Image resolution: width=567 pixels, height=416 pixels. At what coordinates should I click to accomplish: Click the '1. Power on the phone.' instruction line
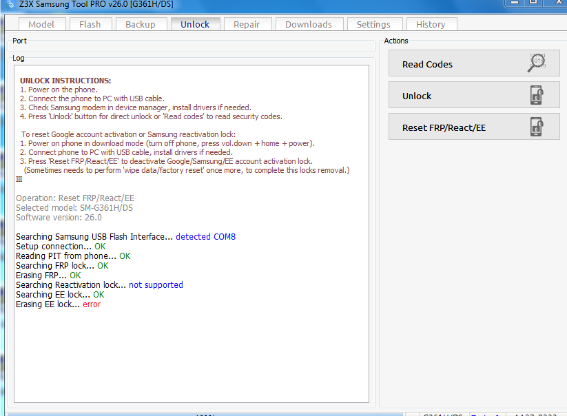pos(59,90)
